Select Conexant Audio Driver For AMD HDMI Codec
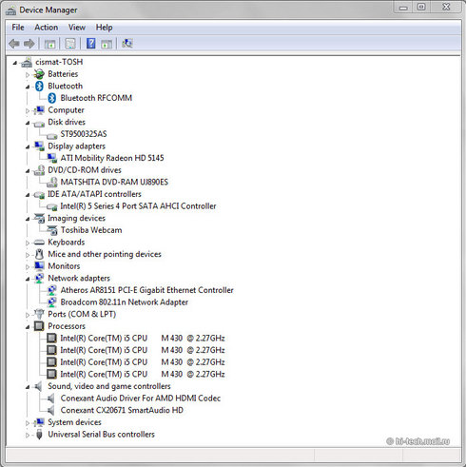Image resolution: width=466 pixels, height=467 pixels. point(141,399)
